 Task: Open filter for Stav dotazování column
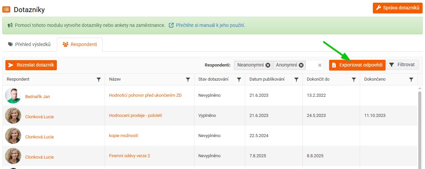pyautogui.click(x=239, y=80)
